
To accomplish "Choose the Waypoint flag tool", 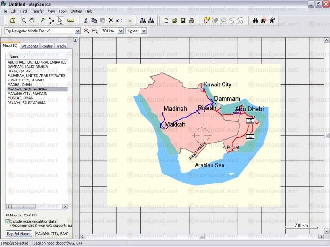I will pos(43,20).
